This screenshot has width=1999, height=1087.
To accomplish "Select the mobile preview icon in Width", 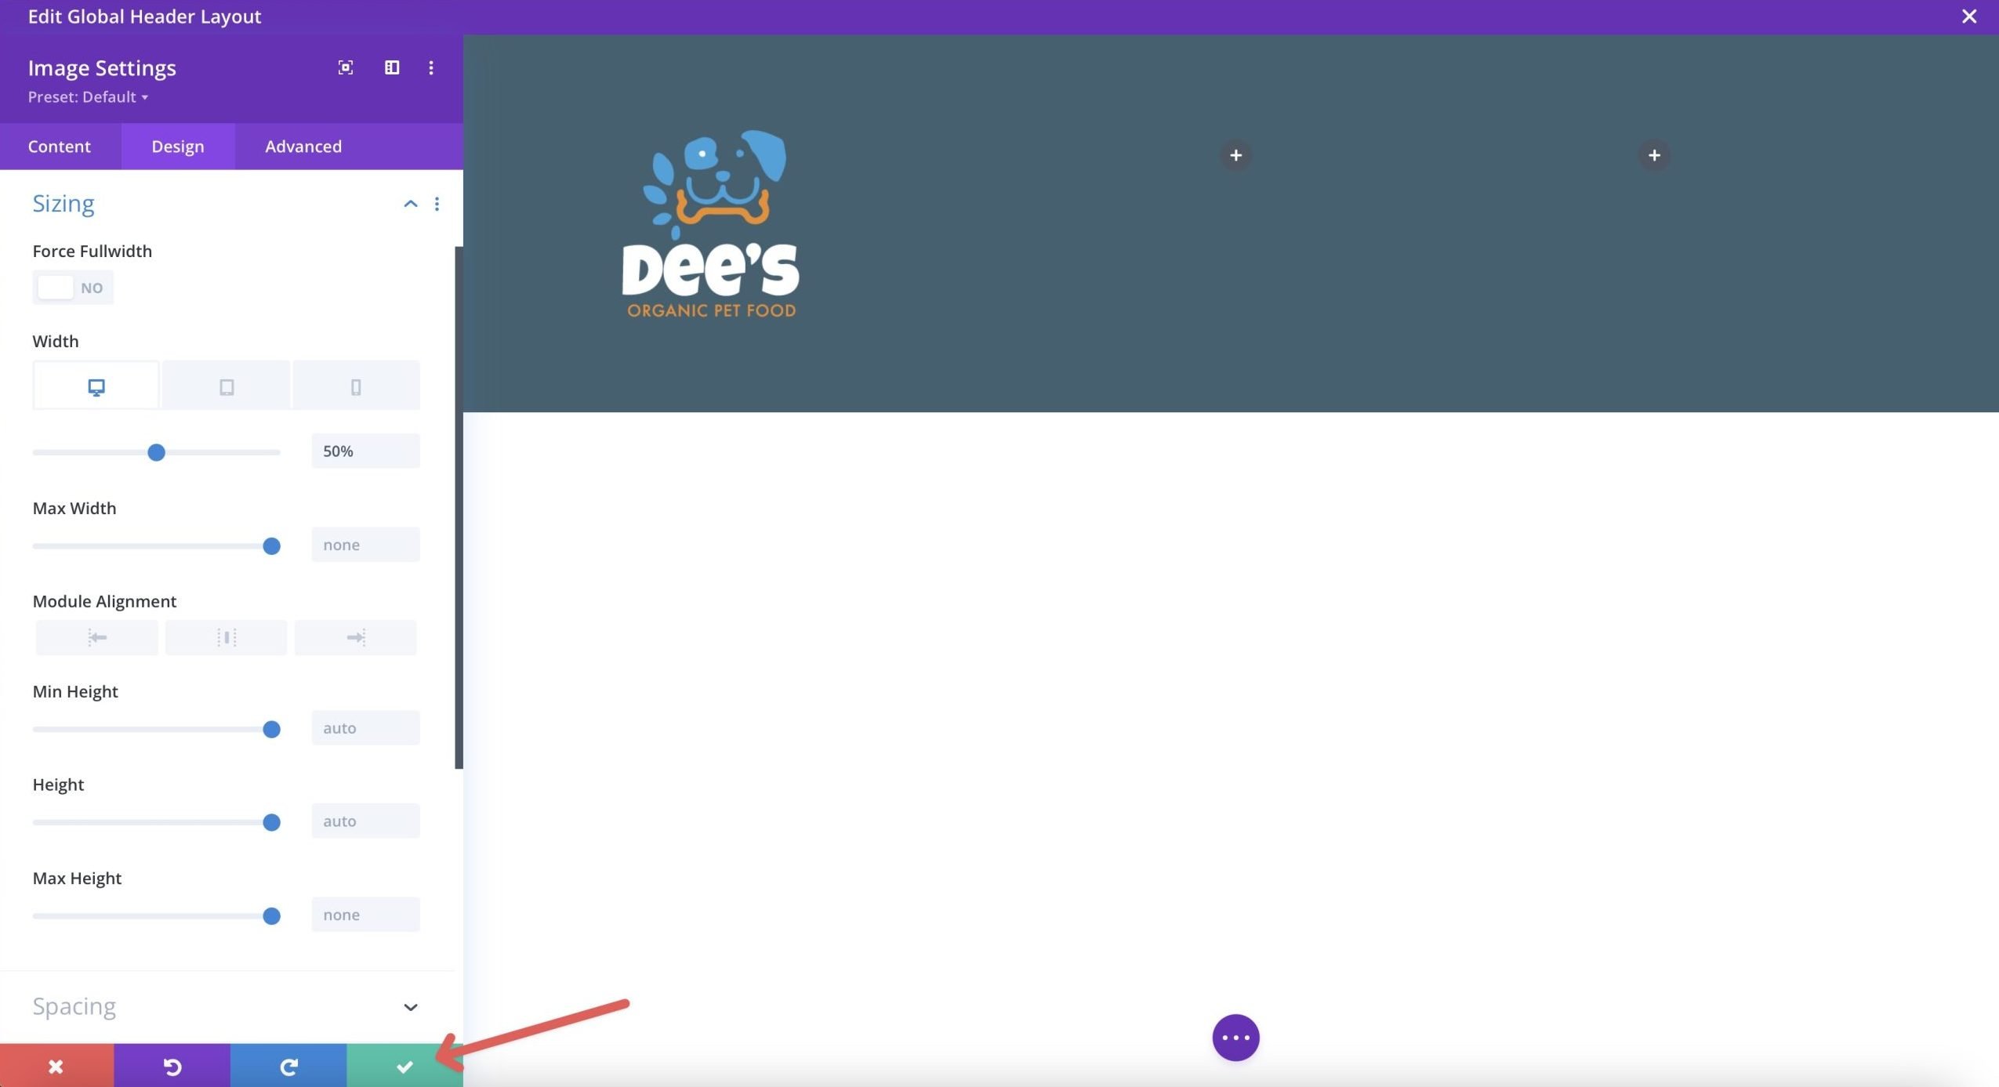I will 355,386.
